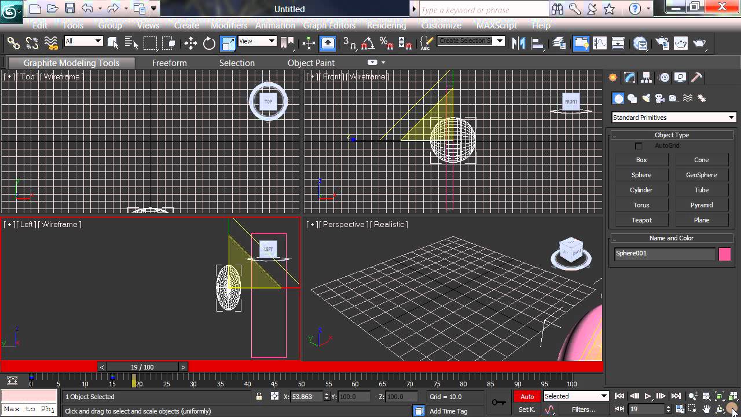Open Select by Name list tool
Screen dimensions: 741x417
pyautogui.click(x=131, y=43)
